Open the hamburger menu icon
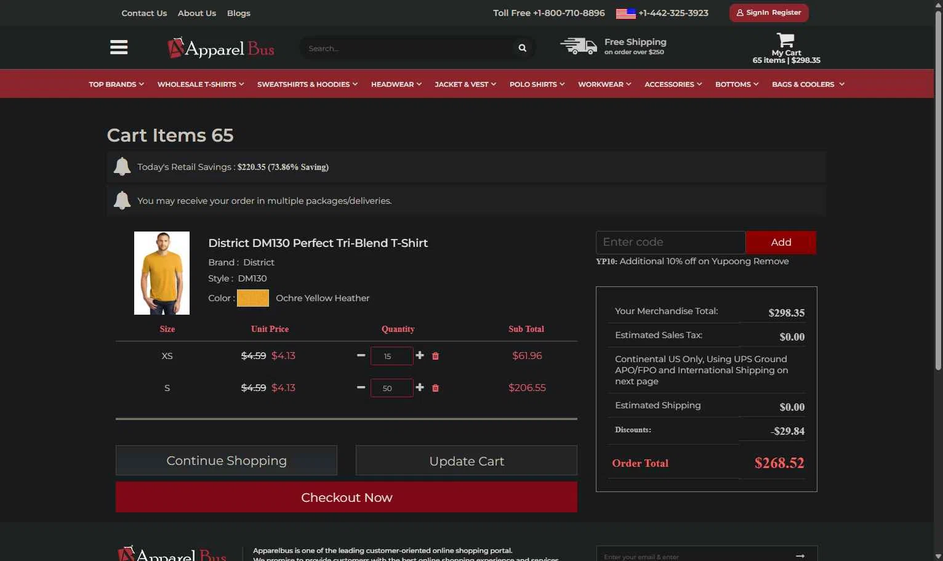This screenshot has height=561, width=943. click(x=119, y=47)
